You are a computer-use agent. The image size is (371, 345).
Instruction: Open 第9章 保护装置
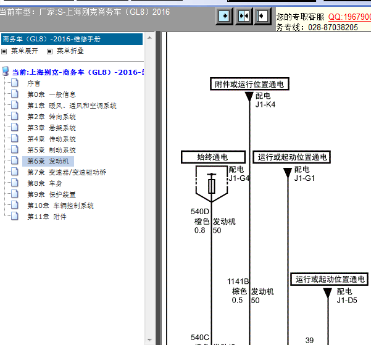tap(51, 195)
